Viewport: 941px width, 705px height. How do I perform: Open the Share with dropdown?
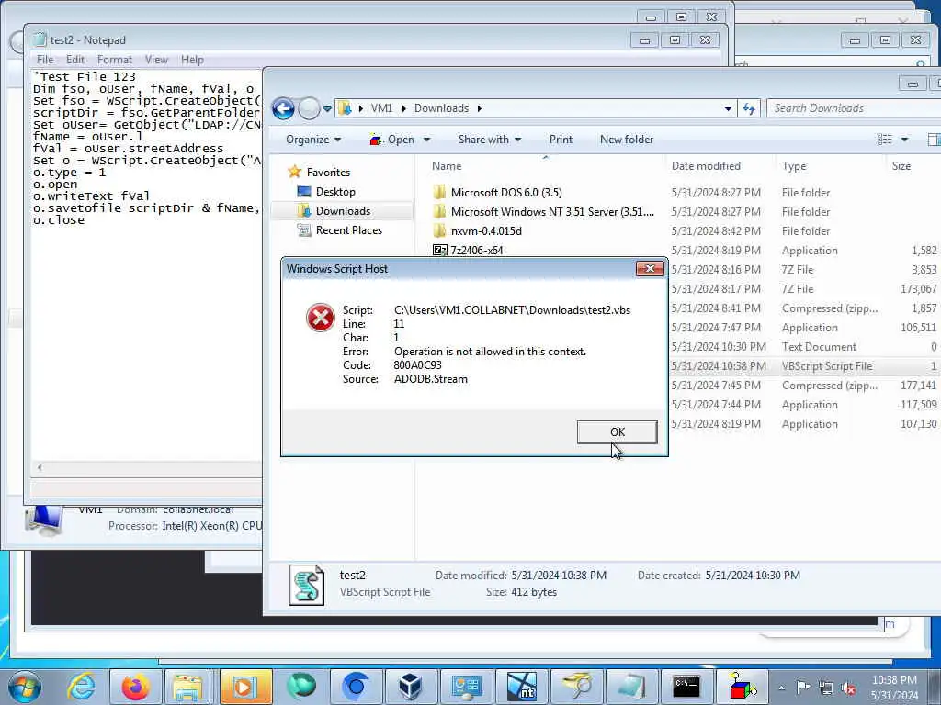[490, 140]
